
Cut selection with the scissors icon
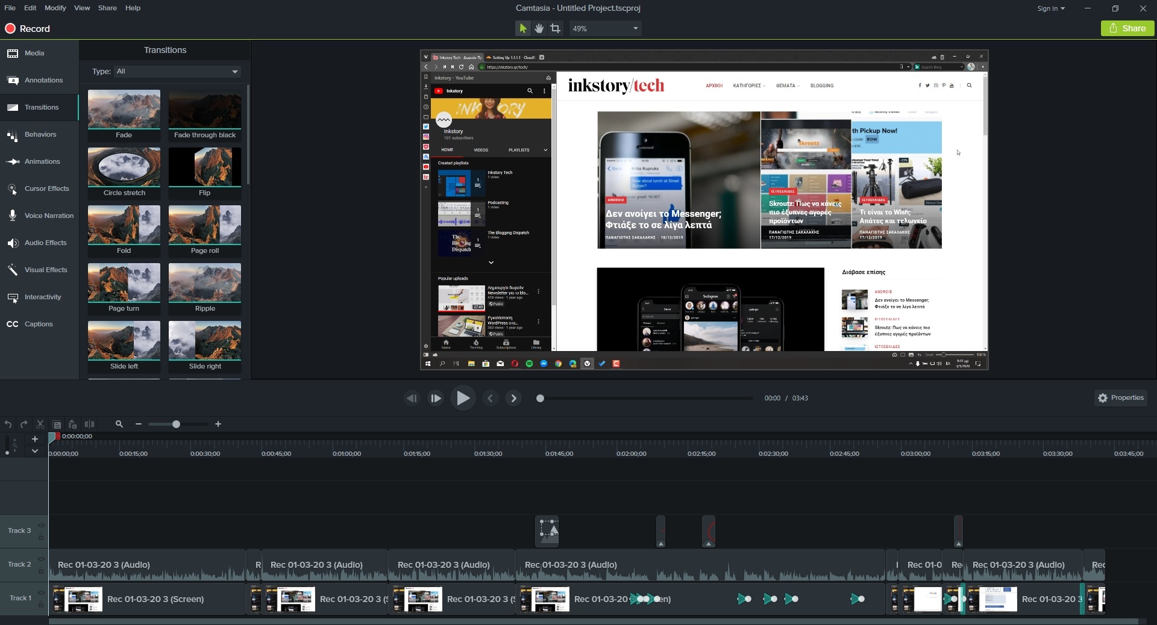[40, 424]
